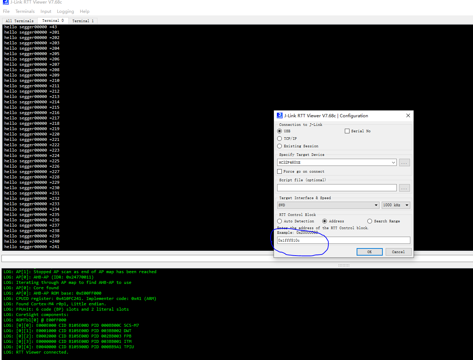Viewport: 473px width, 360px height.
Task: Enable Force go on connect checkbox
Action: (x=279, y=171)
